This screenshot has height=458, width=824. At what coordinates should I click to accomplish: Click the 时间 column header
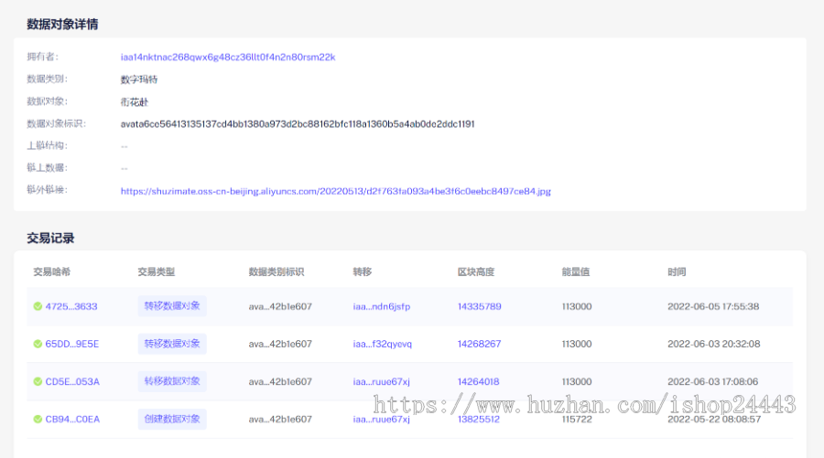[x=677, y=272]
